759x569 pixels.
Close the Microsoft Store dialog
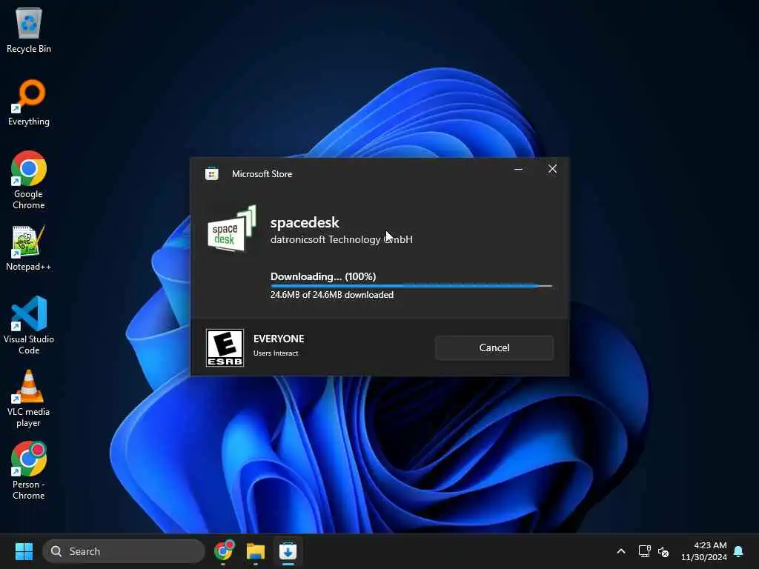pos(552,169)
